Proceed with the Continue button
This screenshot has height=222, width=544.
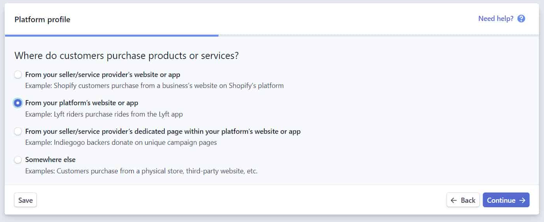[506, 200]
